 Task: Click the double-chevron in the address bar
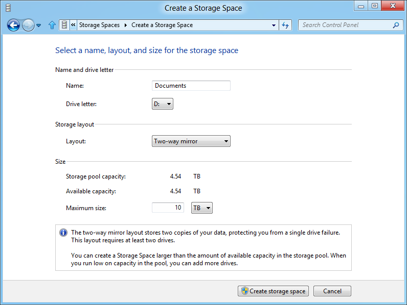(x=73, y=25)
